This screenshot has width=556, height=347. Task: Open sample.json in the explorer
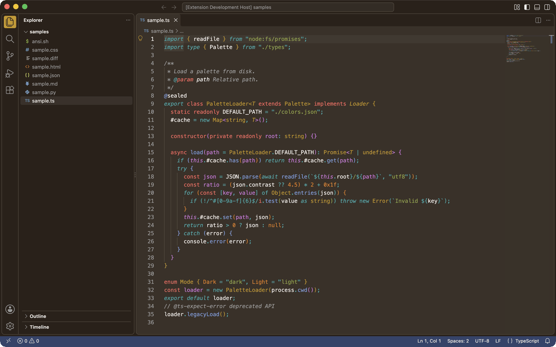(x=76, y=75)
